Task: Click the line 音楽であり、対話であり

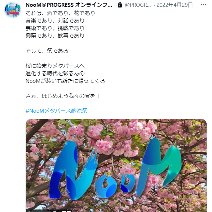Action: (55, 21)
